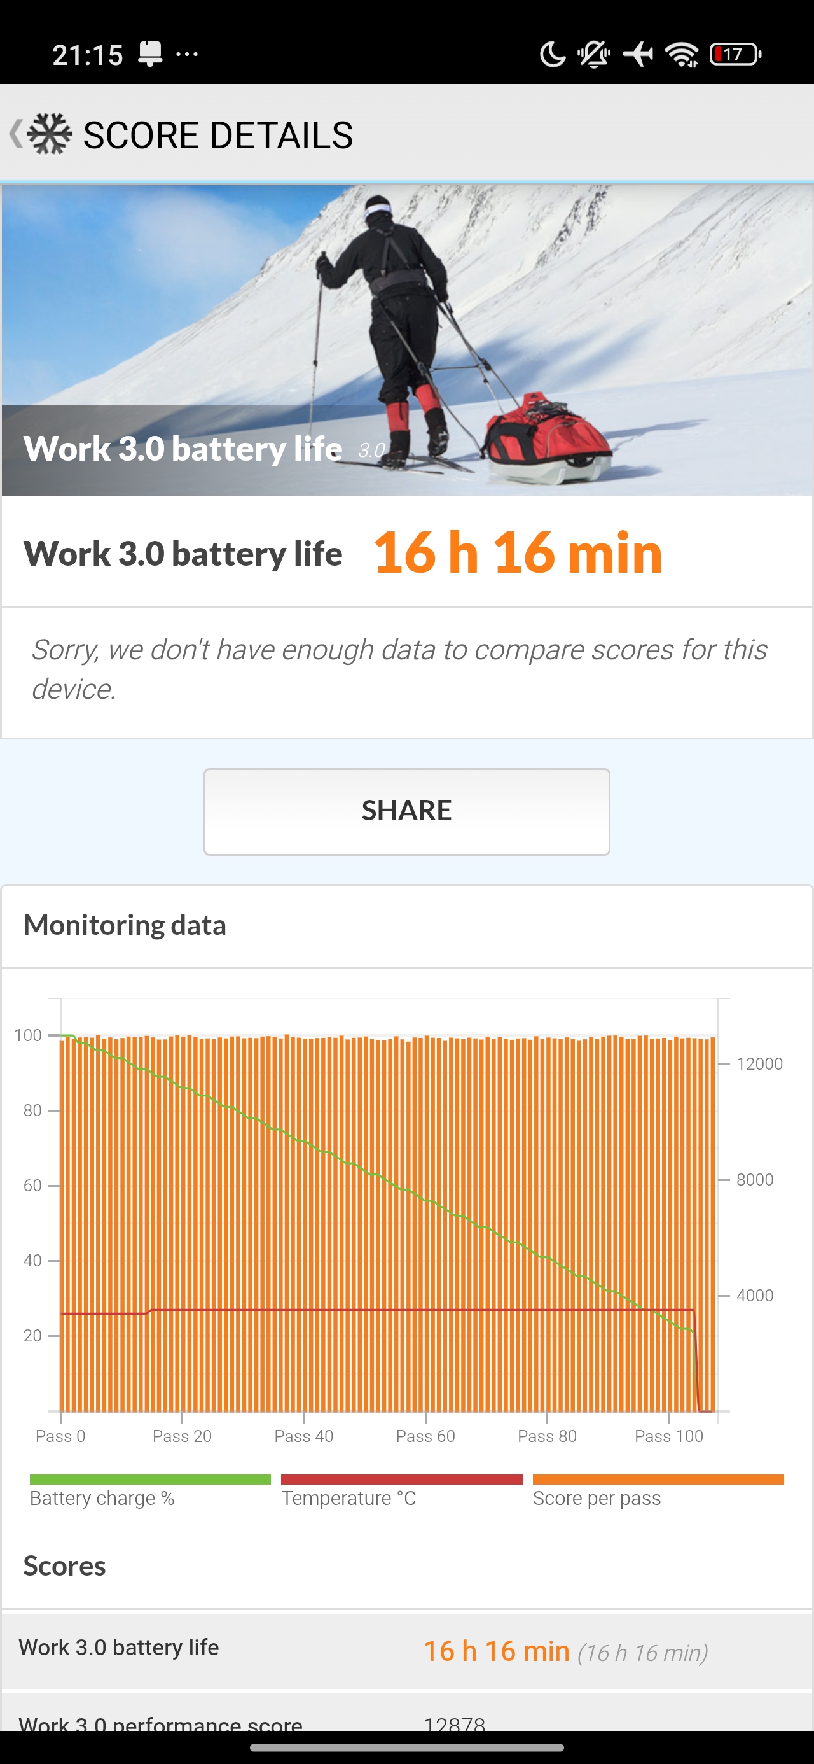The image size is (814, 1764).
Task: Tap the back chevron beside Score Details
Action: click(15, 133)
